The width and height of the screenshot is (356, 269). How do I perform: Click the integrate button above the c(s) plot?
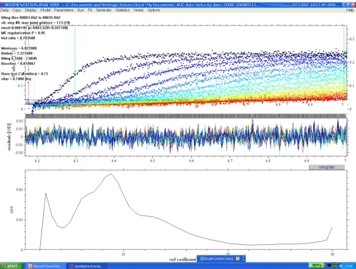[x=326, y=167]
